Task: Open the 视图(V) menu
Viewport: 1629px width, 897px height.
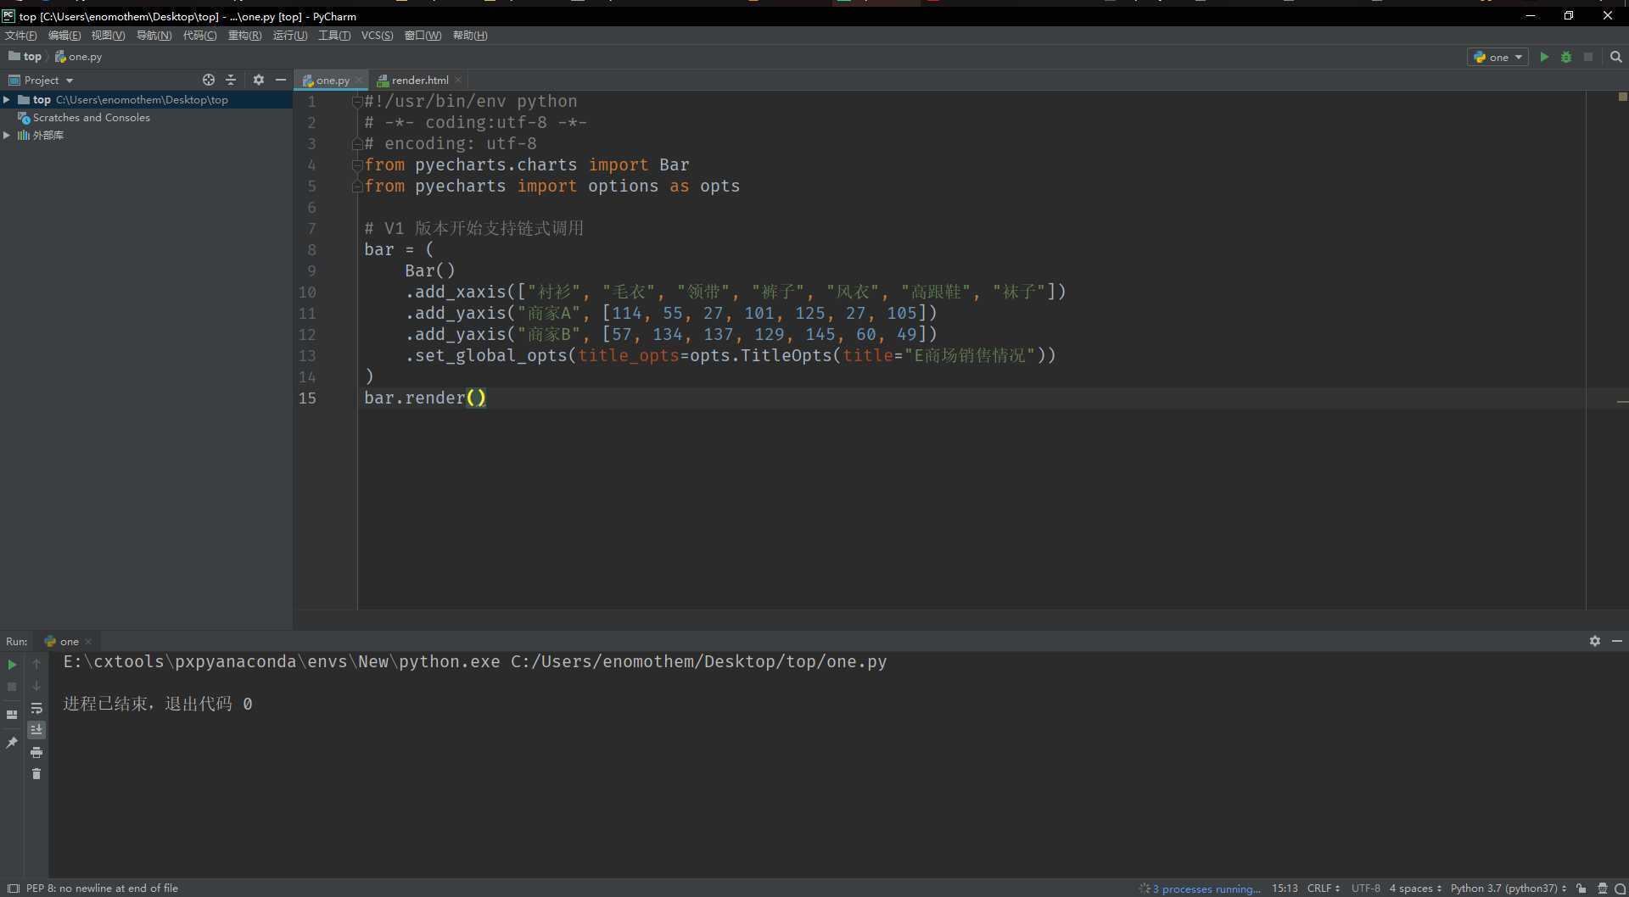Action: click(x=108, y=35)
